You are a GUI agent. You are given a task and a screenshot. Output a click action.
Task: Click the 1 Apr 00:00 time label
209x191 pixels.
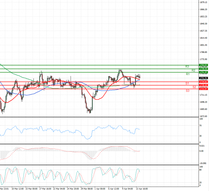pos(100,189)
